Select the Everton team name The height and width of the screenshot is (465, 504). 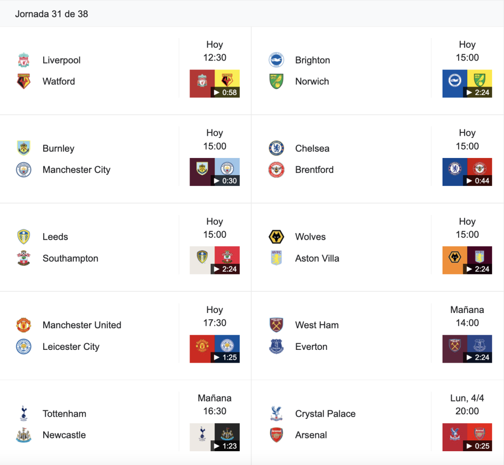[x=311, y=347]
